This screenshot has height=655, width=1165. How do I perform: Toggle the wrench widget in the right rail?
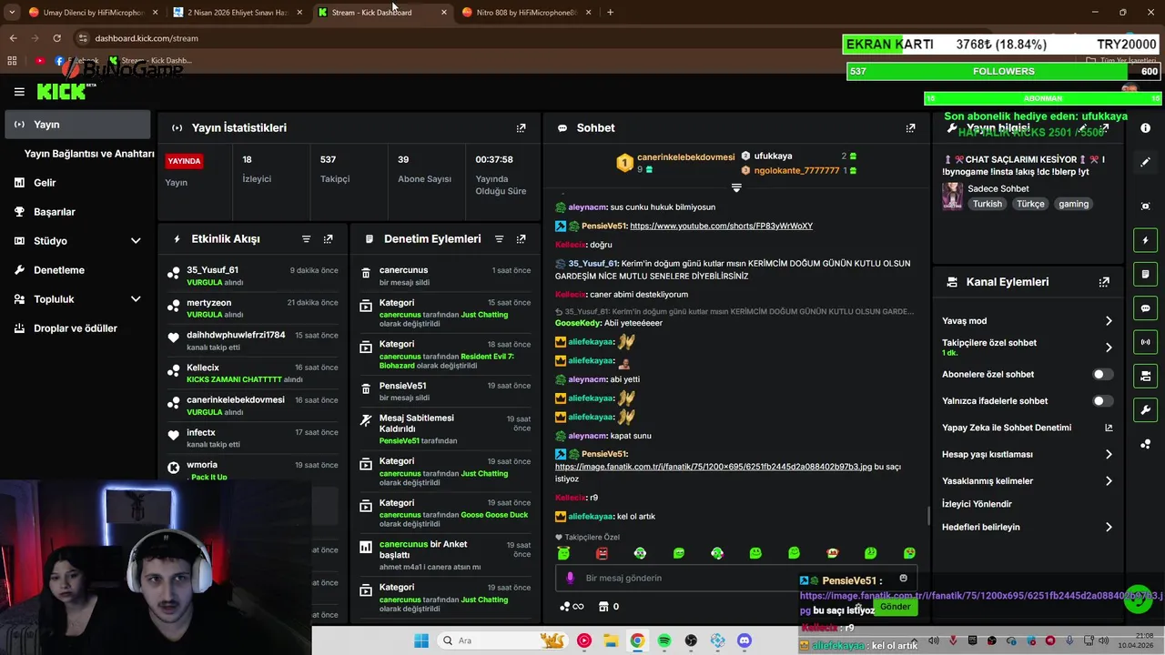tap(1145, 410)
